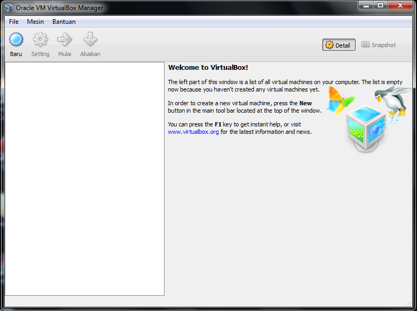Close the VirtualBox Manager window
The height and width of the screenshot is (311, 417).
pyautogui.click(x=400, y=5)
